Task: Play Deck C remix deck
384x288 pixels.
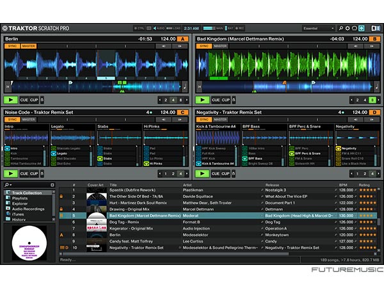Action: pos(11,173)
